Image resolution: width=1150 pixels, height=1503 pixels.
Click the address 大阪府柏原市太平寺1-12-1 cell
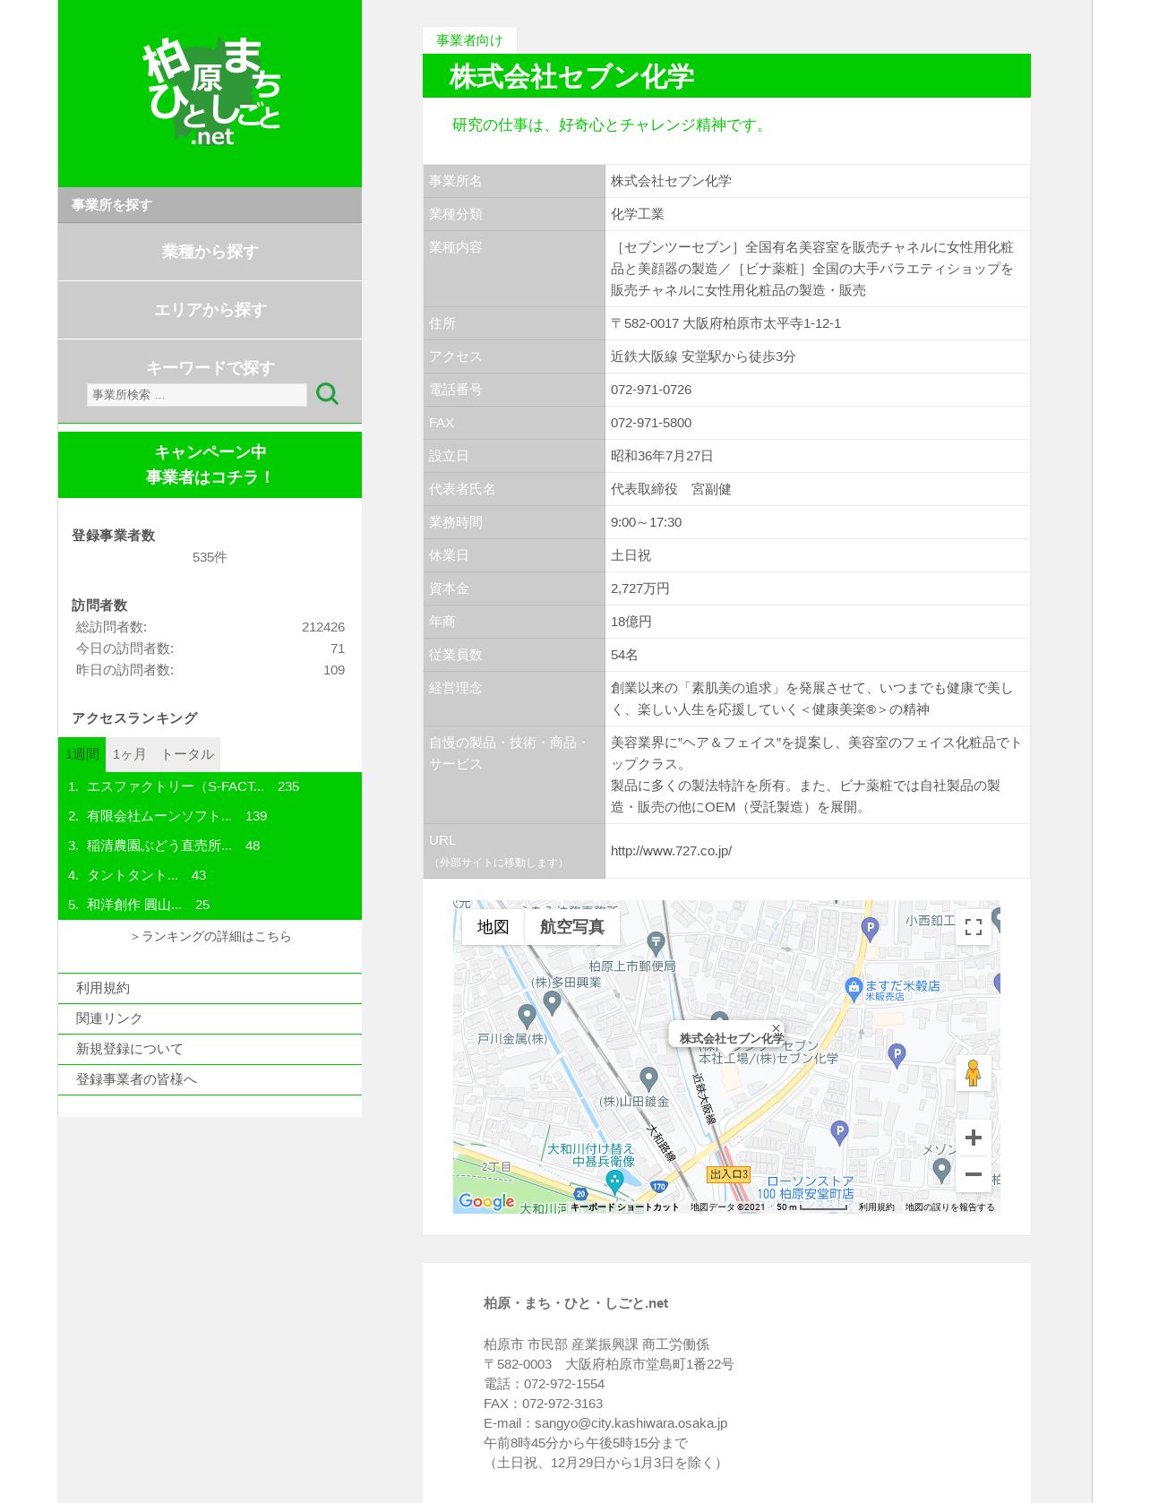817,323
